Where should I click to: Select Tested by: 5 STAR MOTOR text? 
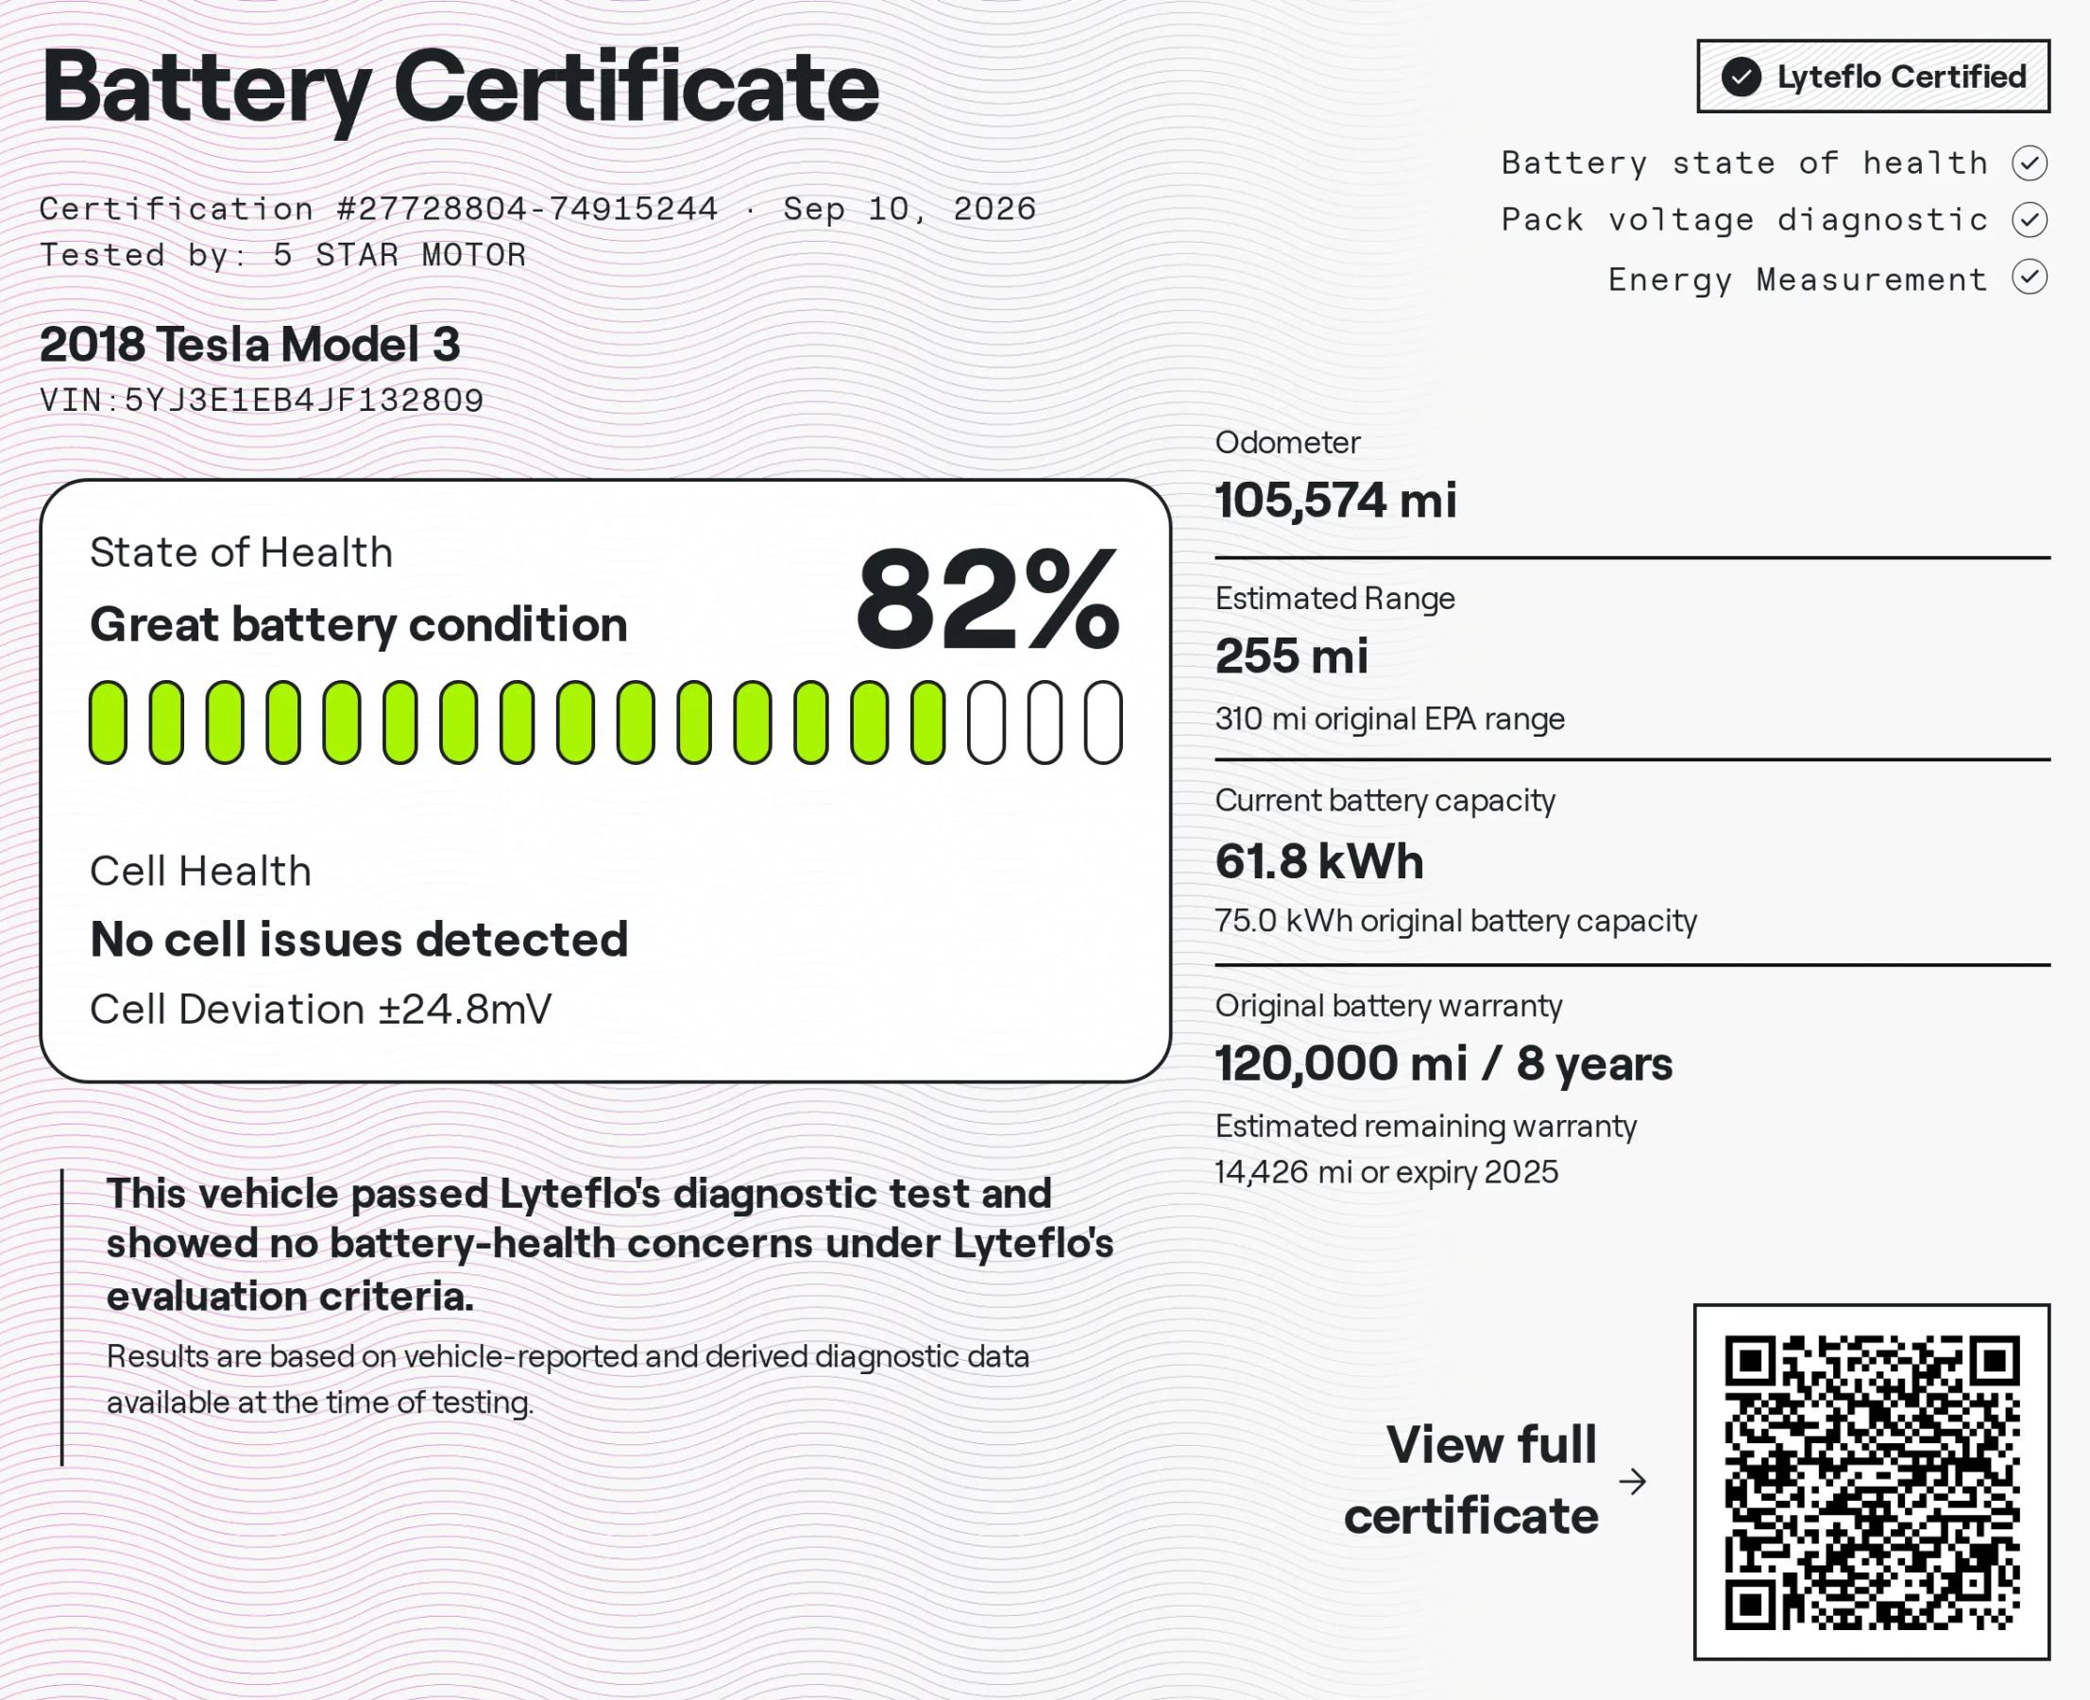[x=283, y=255]
